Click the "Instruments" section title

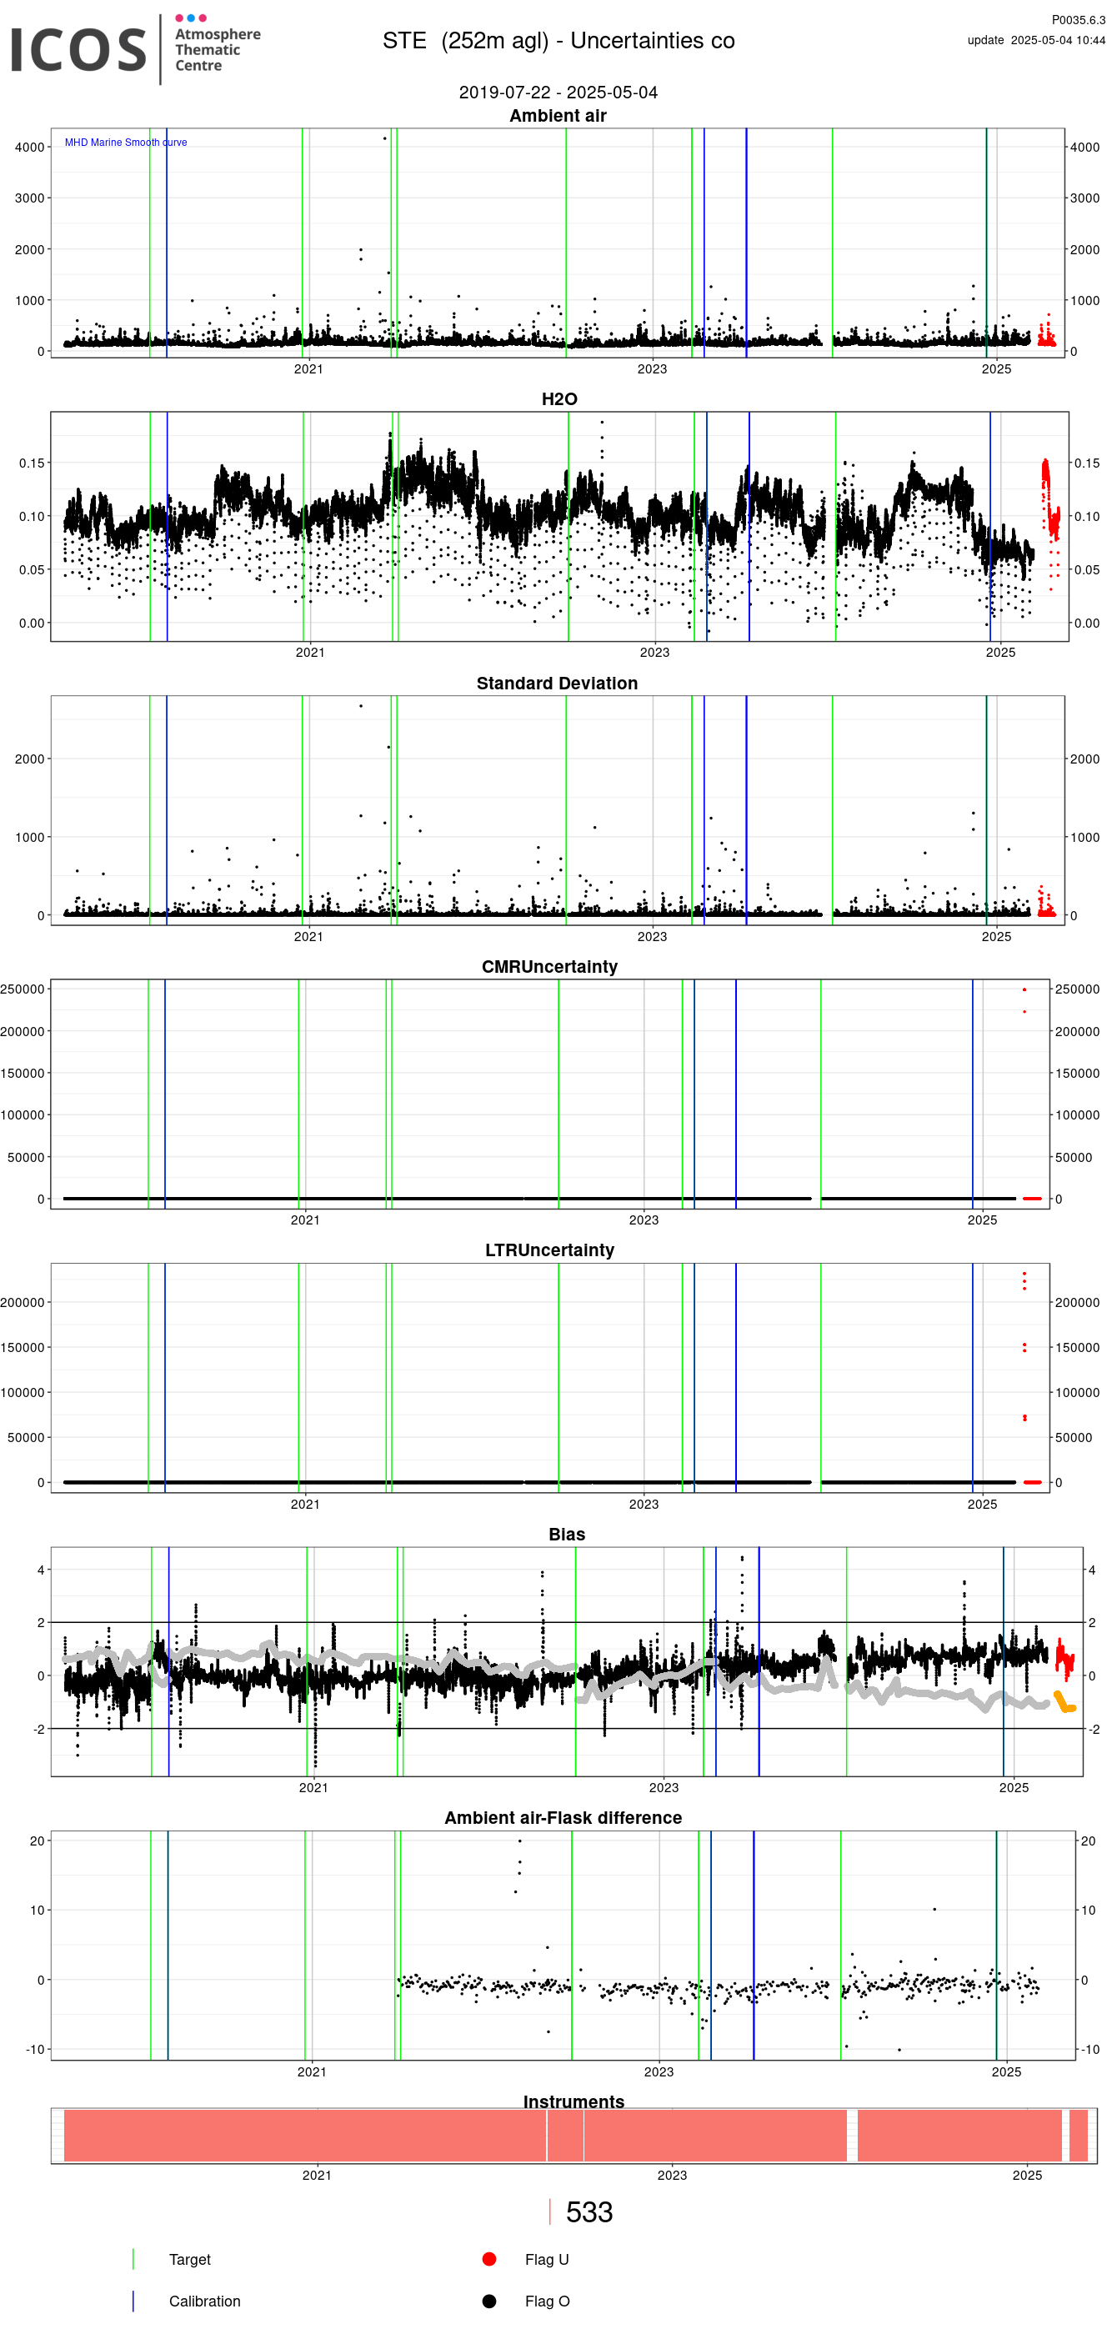tap(574, 2102)
